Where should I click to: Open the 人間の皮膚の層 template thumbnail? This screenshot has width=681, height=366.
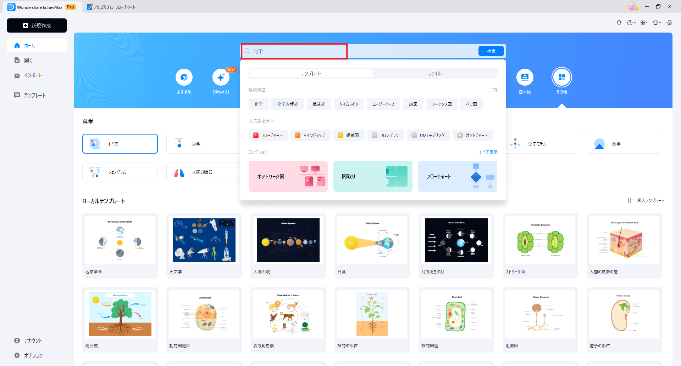pos(624,240)
